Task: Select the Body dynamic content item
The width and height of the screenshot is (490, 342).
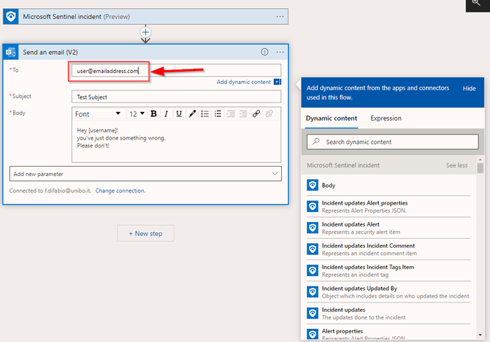Action: [388, 186]
